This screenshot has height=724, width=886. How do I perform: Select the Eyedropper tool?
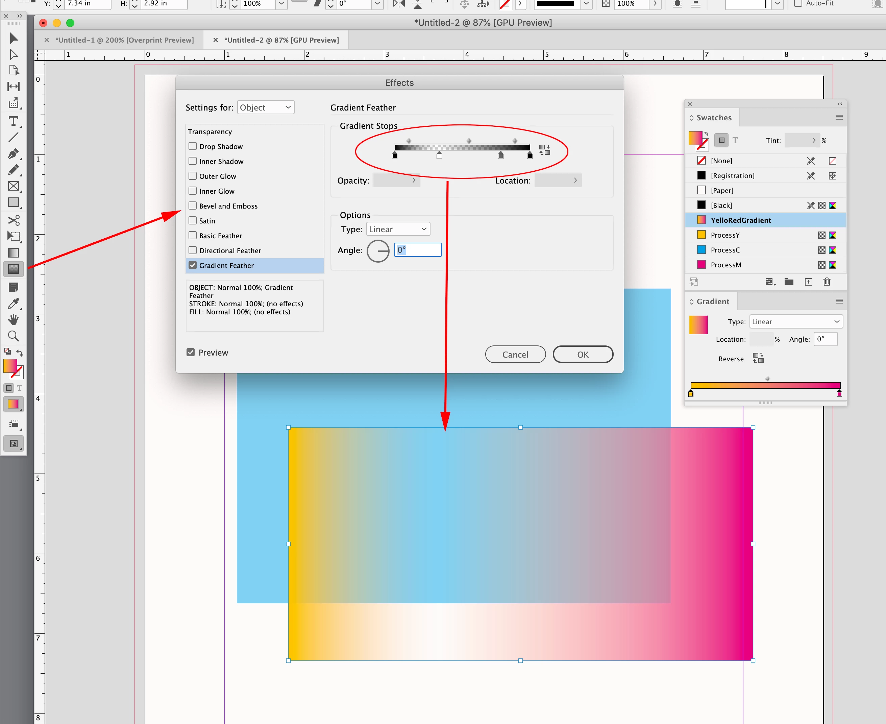[x=13, y=304]
